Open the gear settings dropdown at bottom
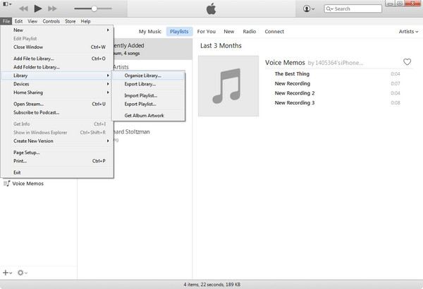The height and width of the screenshot is (289, 423). 23,273
